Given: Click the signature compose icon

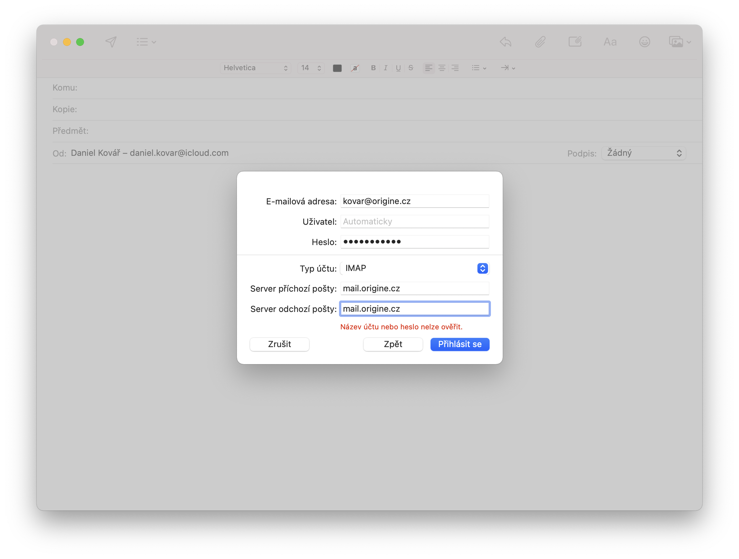Looking at the screenshot, I should [x=575, y=41].
